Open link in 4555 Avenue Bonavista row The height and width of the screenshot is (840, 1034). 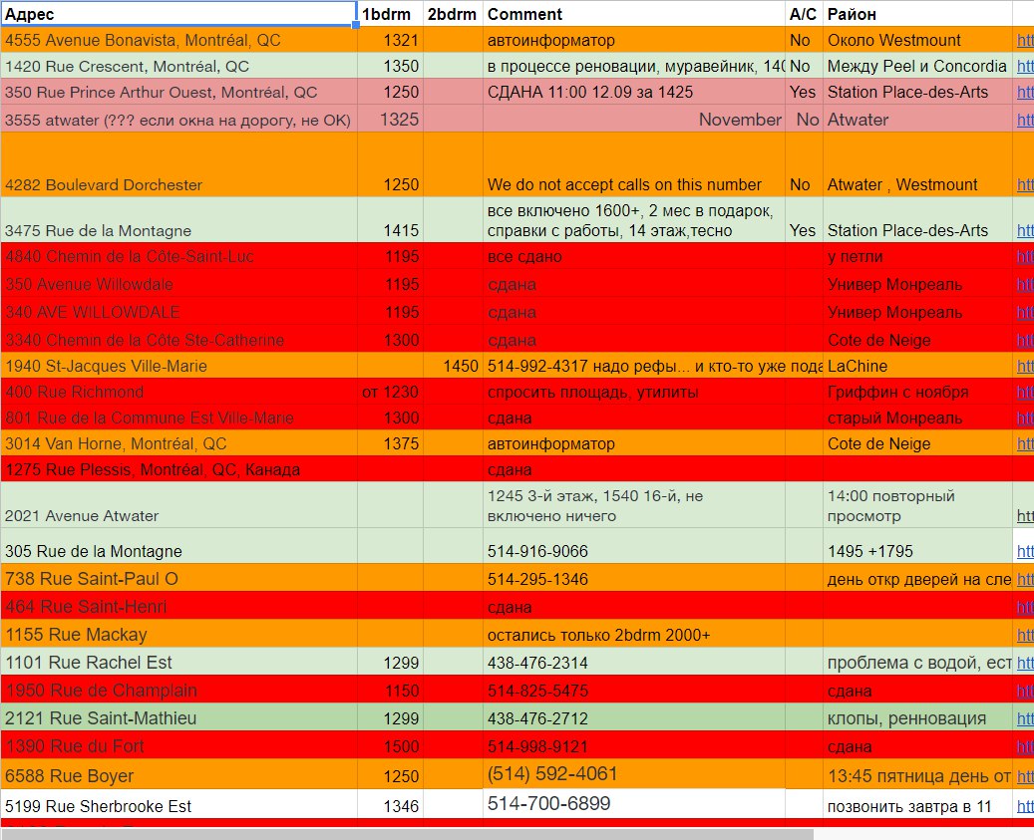1025,40
